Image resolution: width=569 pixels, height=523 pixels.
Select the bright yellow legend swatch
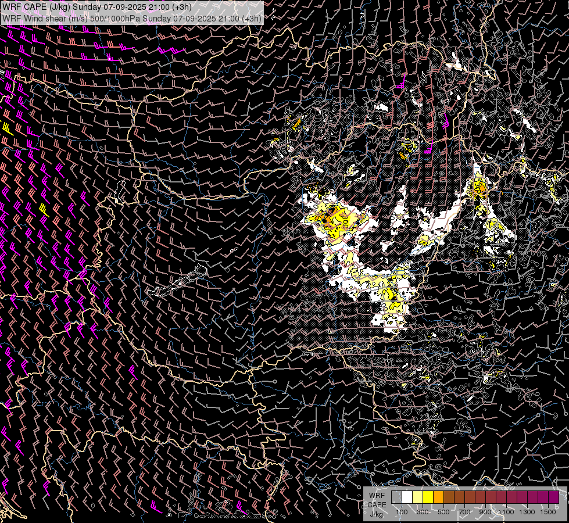coord(428,497)
